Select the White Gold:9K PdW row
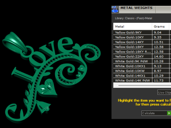Screen dimensions: 171x128 click(142, 61)
